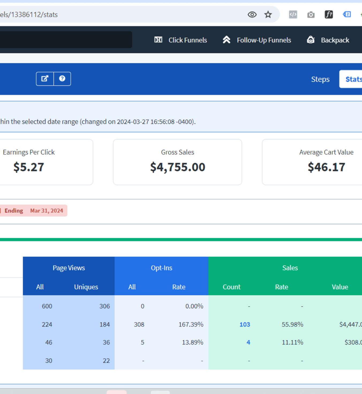Click the 13.89% opt-in rate cell
362x394 pixels.
point(193,342)
